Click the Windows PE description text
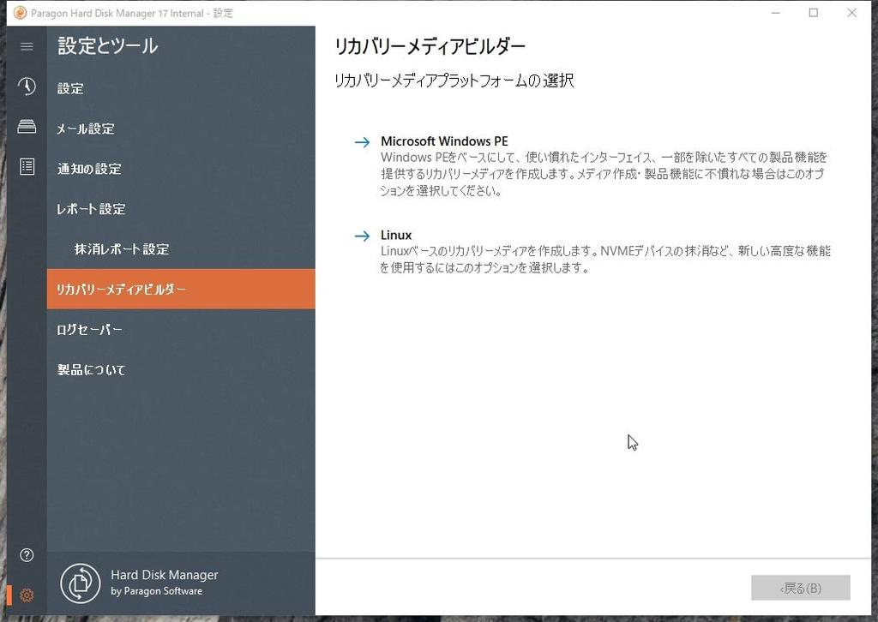The image size is (878, 622). 604,174
